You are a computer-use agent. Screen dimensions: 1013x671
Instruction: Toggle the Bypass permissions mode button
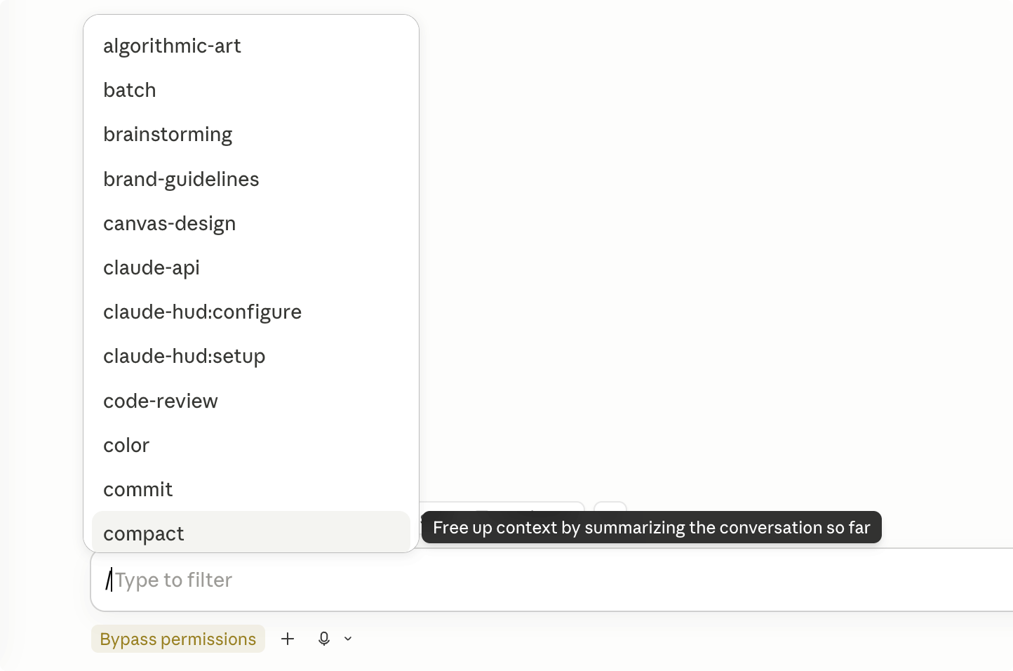click(178, 639)
